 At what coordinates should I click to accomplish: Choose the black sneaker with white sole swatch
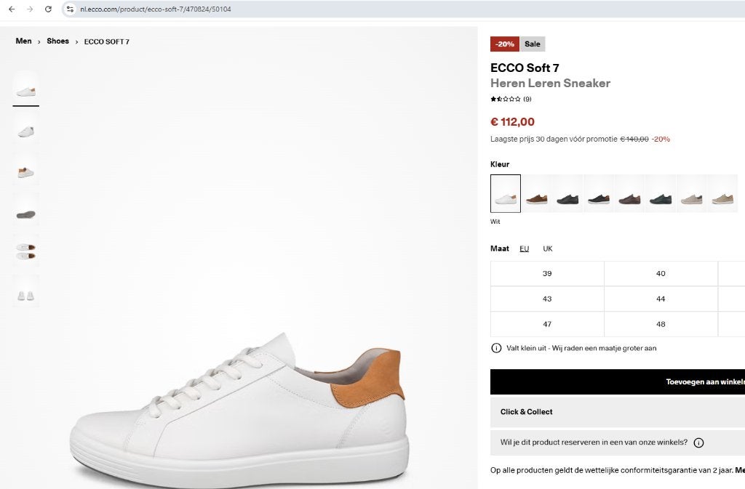coord(598,193)
